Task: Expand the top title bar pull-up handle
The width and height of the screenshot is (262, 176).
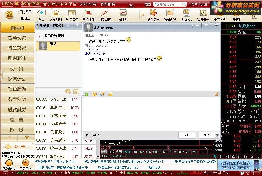Action: pyautogui.click(x=131, y=6)
